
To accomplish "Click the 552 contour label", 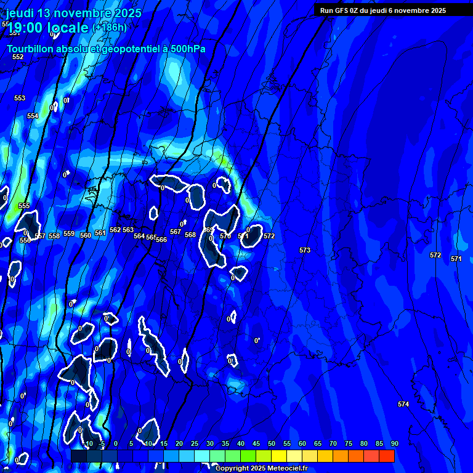I will (x=18, y=57).
